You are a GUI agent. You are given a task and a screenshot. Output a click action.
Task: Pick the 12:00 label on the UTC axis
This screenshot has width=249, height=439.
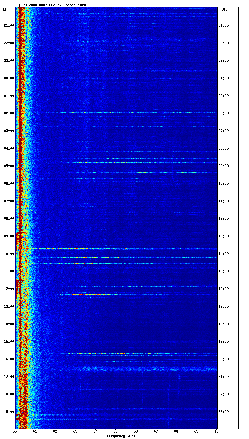click(224, 219)
